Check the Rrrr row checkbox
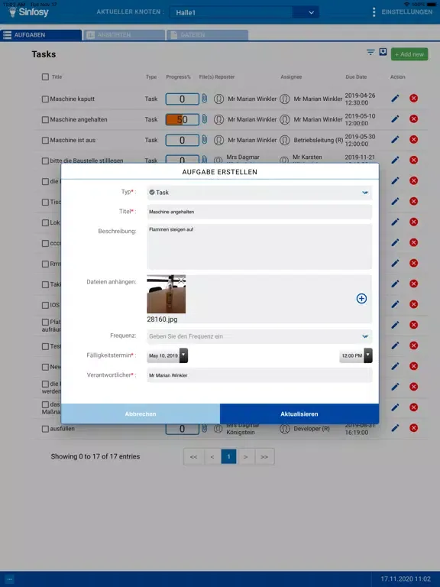The height and width of the screenshot is (587, 440). tap(45, 264)
